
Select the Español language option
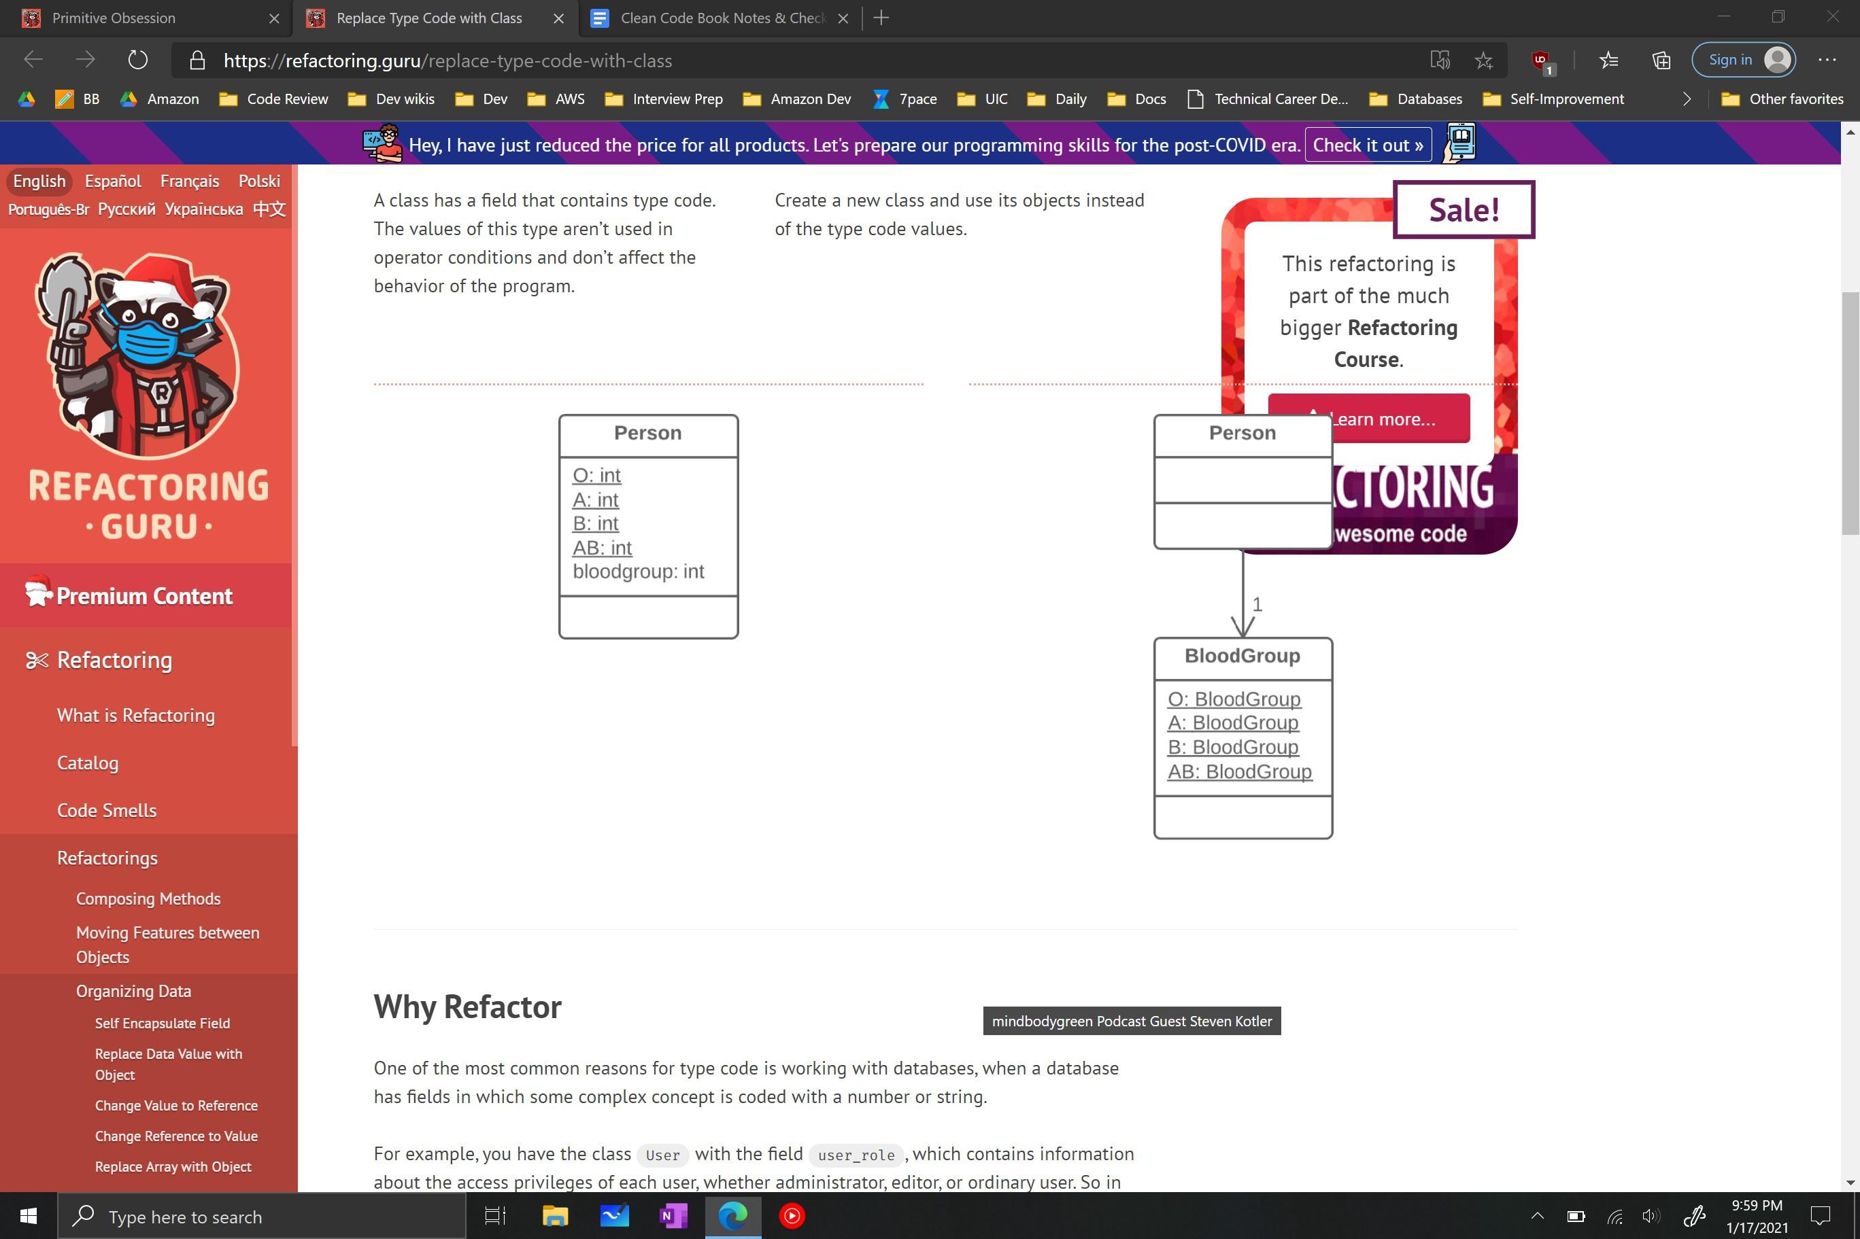tap(113, 181)
